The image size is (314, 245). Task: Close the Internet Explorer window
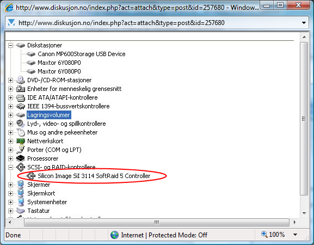click(298, 5)
